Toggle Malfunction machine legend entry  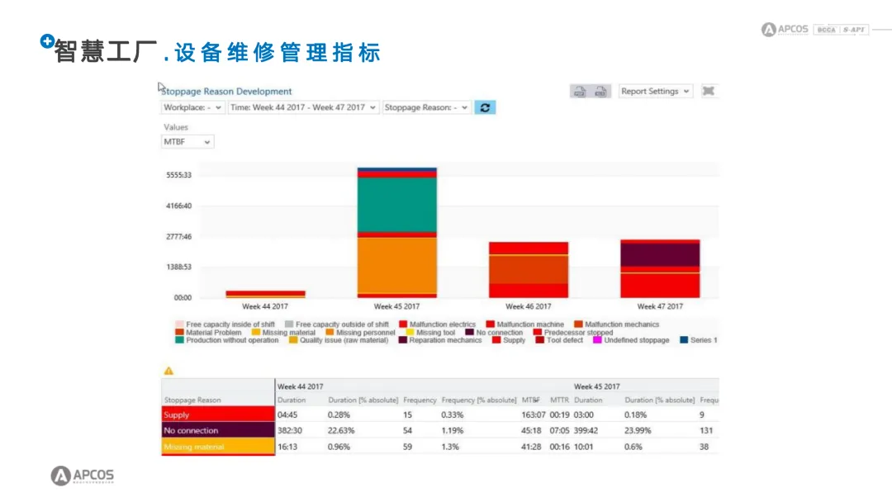pyautogui.click(x=525, y=324)
